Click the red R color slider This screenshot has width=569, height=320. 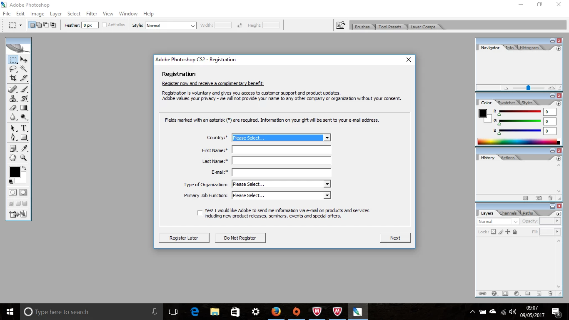click(x=520, y=112)
